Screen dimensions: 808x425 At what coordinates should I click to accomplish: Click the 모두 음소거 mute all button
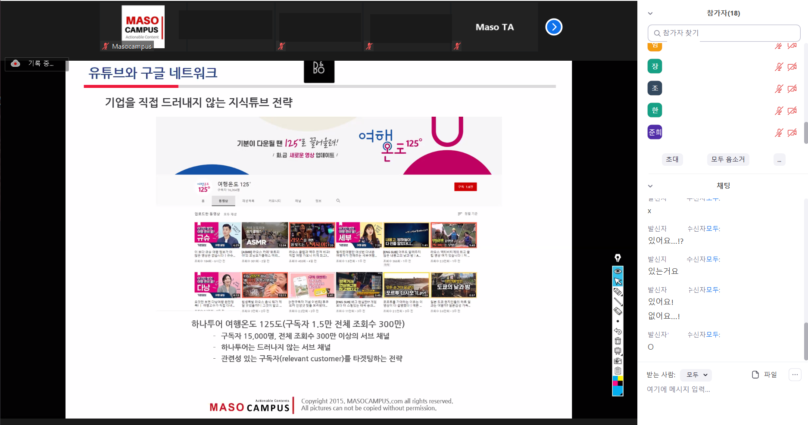pyautogui.click(x=728, y=159)
